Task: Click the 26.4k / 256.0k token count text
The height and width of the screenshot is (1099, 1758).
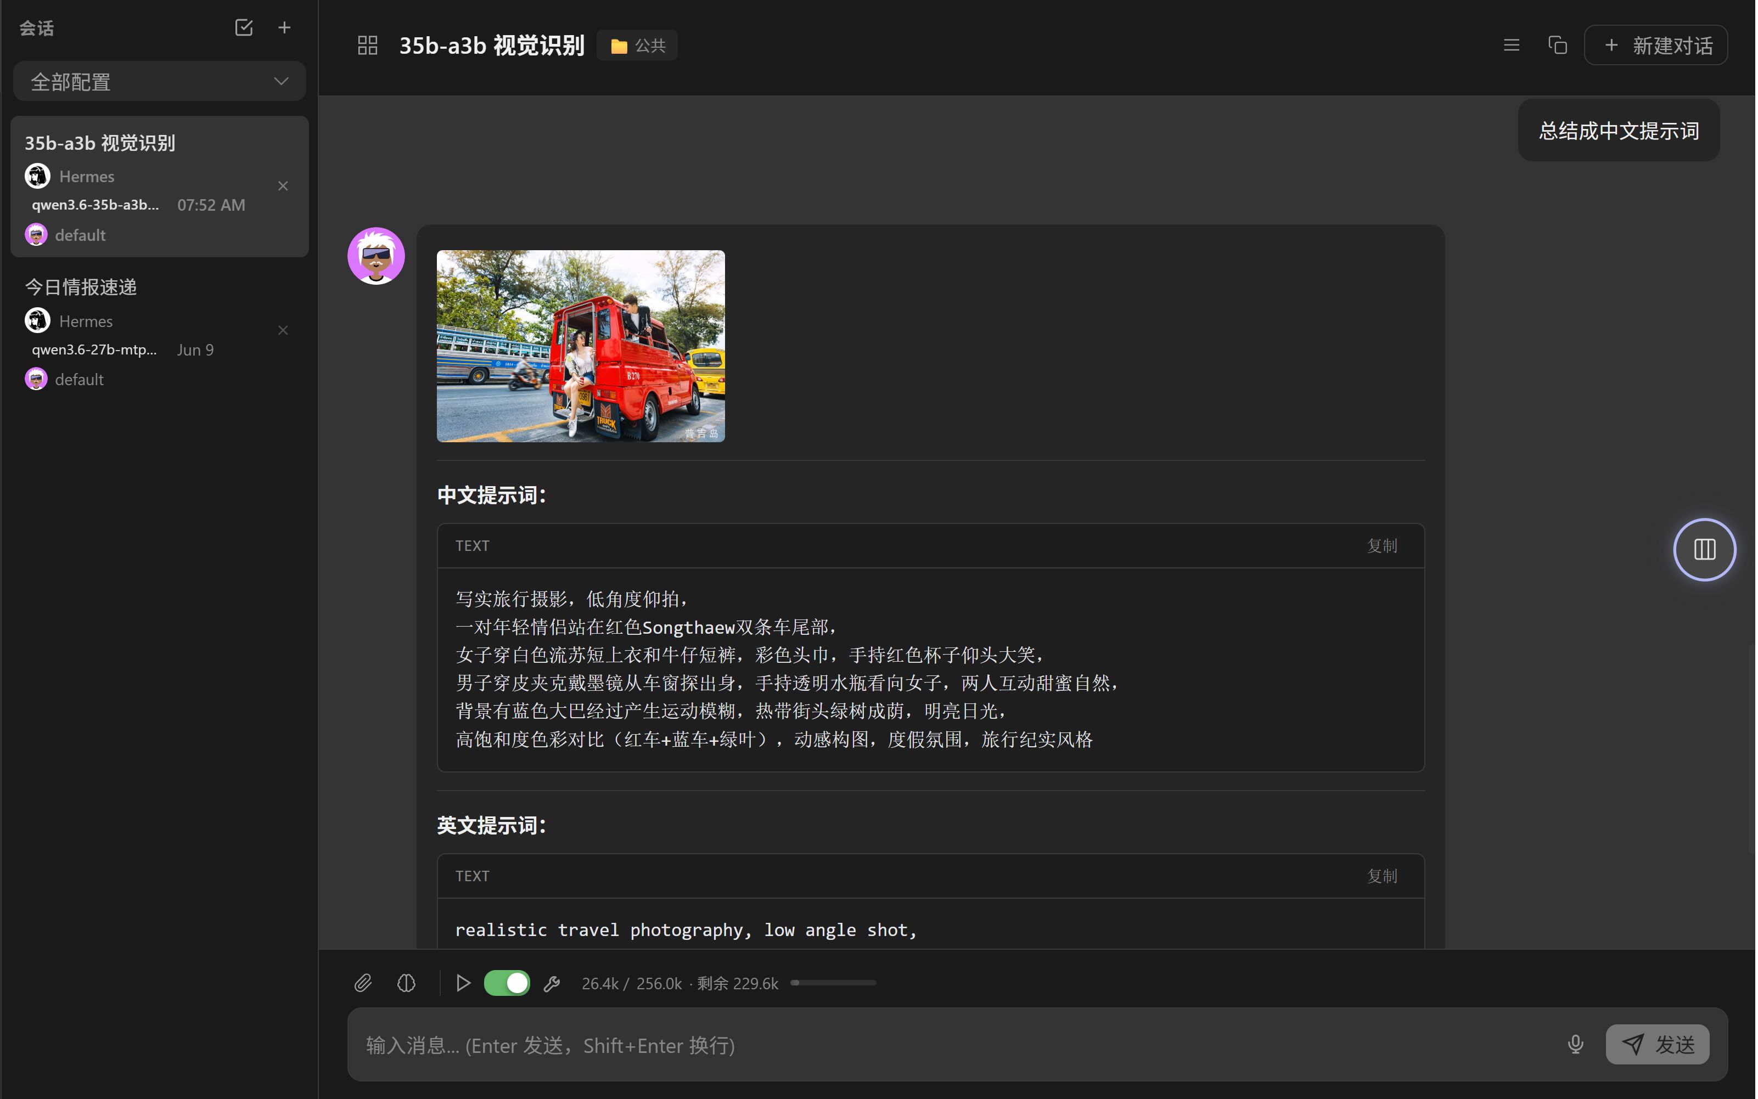Action: click(x=632, y=983)
